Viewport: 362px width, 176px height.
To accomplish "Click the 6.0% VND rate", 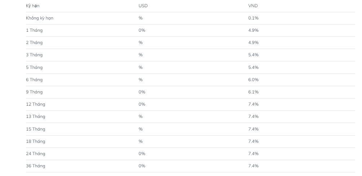I will click(253, 80).
